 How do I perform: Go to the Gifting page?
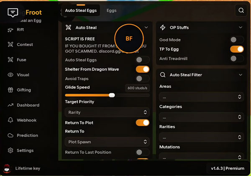coord(24,90)
